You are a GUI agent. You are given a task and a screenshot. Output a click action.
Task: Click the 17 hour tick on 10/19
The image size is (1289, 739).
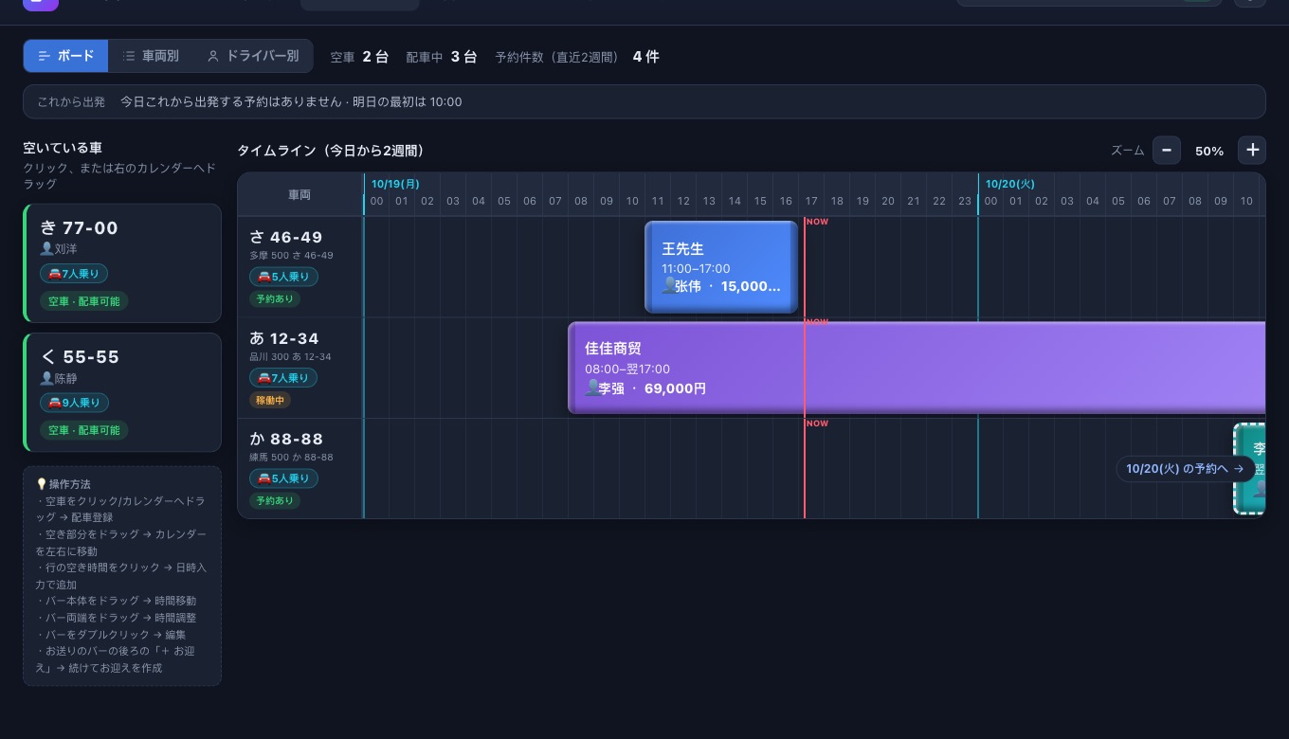[x=811, y=201]
